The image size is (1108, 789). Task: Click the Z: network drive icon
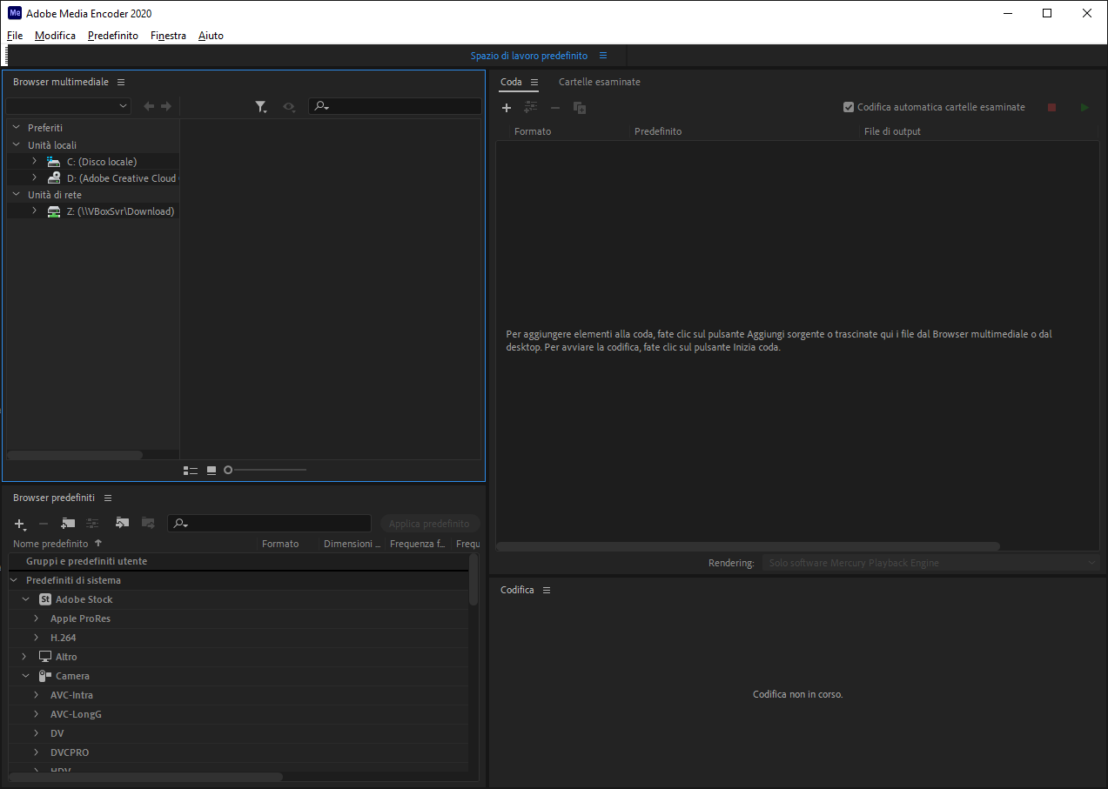click(x=54, y=211)
